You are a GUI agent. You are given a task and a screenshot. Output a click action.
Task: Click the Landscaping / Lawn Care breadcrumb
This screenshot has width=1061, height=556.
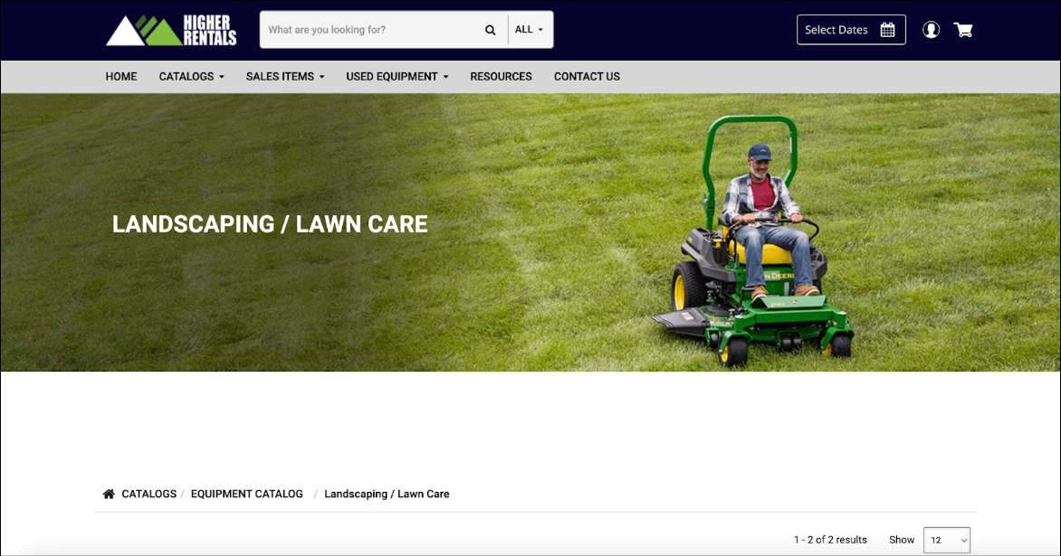point(387,494)
